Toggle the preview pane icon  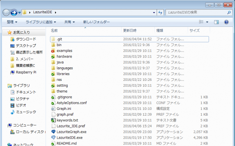point(216,22)
